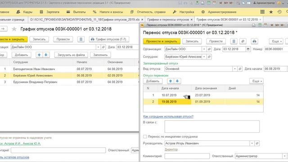Viewport: 288px width, 162px height.
Task: Open the Вид отпуска record icon
Action: (240, 69)
